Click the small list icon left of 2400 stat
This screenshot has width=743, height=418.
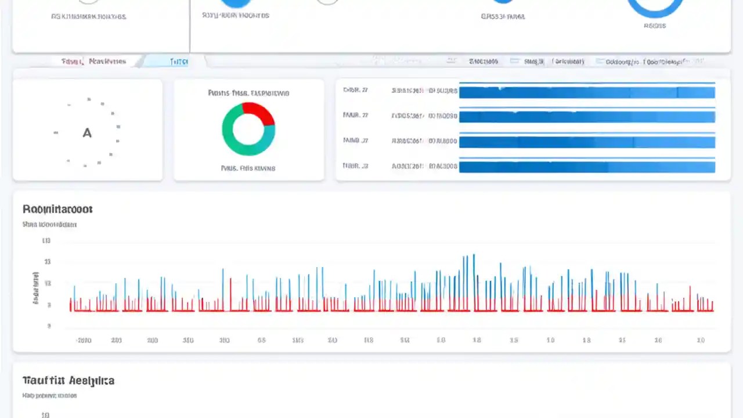[452, 61]
